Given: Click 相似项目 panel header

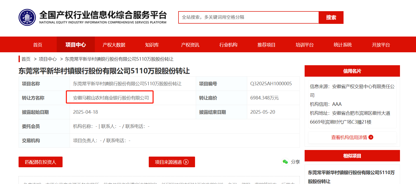Looking at the screenshot, I should (352, 156).
